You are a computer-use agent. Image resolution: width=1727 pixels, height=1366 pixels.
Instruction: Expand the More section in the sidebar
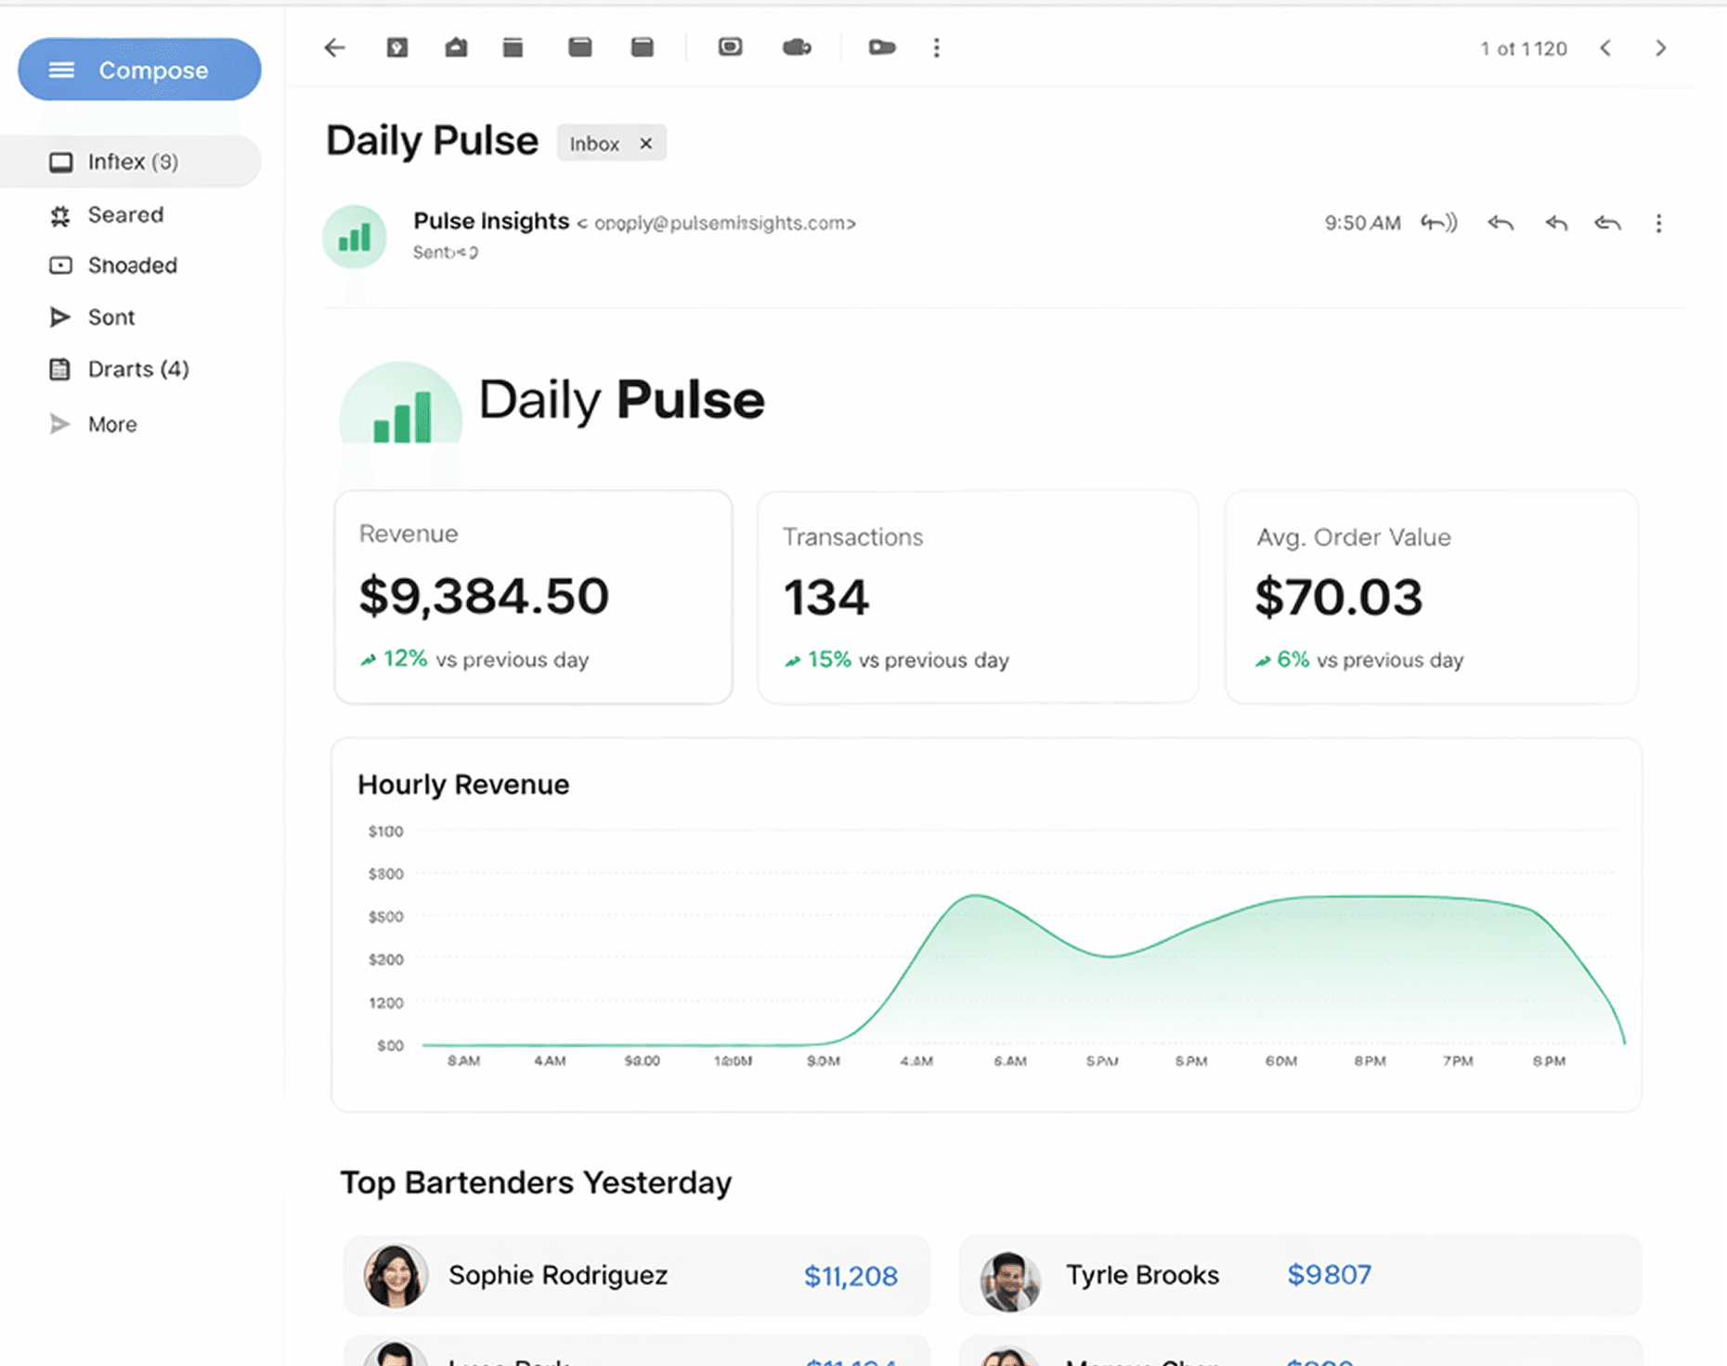[x=111, y=424]
